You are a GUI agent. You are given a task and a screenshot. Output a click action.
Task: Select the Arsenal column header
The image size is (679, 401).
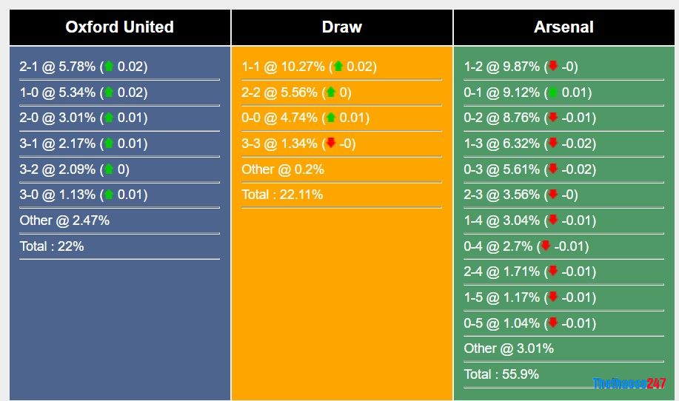563,27
